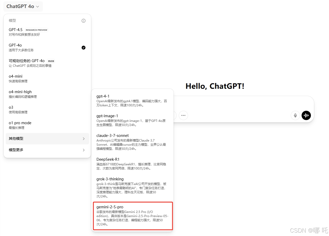Choose claude-3-7-sonnet from other models
The image size is (329, 236).
[132, 142]
